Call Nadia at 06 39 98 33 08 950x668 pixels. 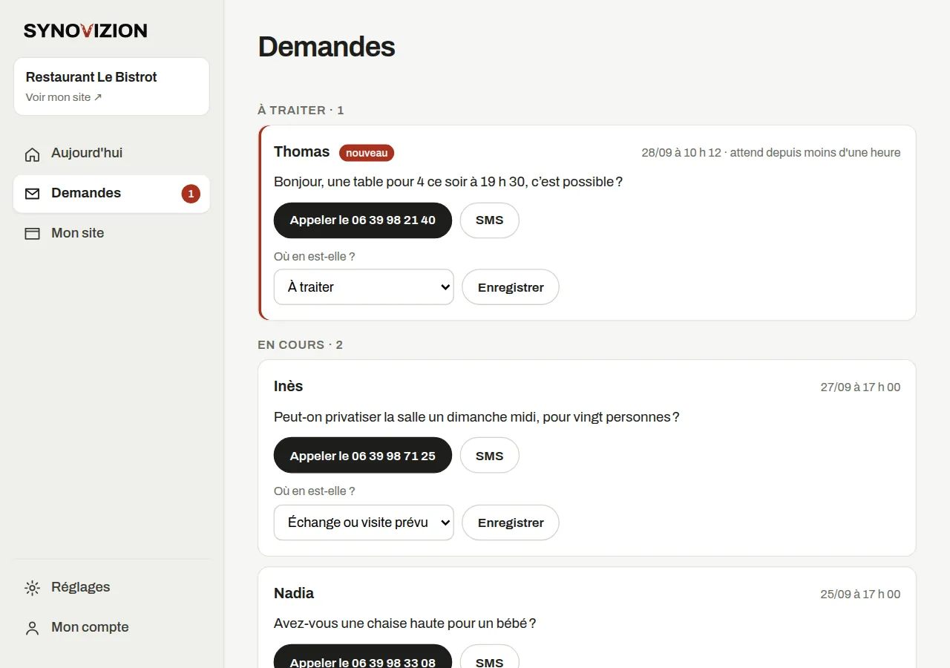coord(363,658)
